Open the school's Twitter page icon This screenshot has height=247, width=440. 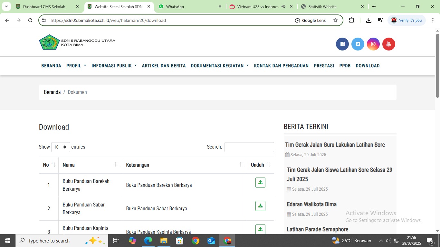(358, 44)
